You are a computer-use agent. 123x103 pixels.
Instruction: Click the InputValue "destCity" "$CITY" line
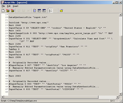point(42,71)
